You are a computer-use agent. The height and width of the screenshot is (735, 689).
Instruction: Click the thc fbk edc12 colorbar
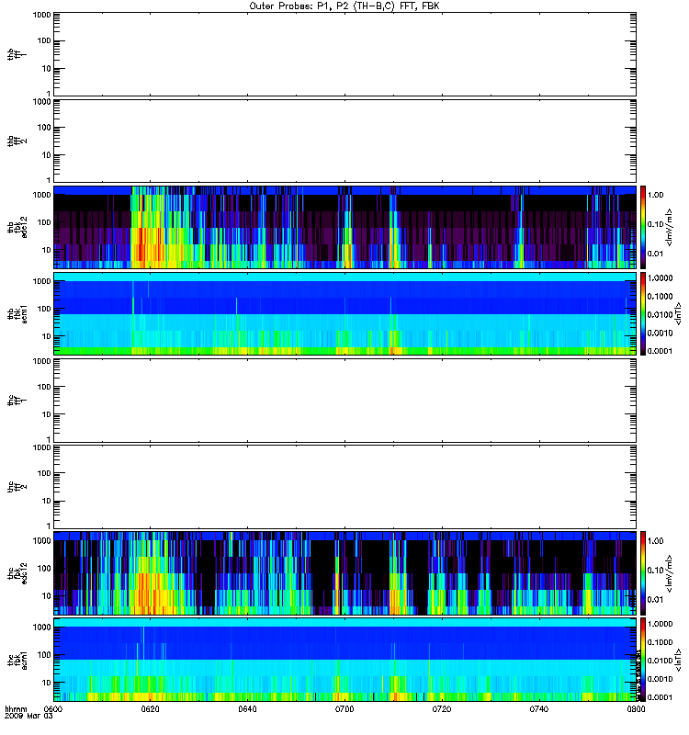643,572
